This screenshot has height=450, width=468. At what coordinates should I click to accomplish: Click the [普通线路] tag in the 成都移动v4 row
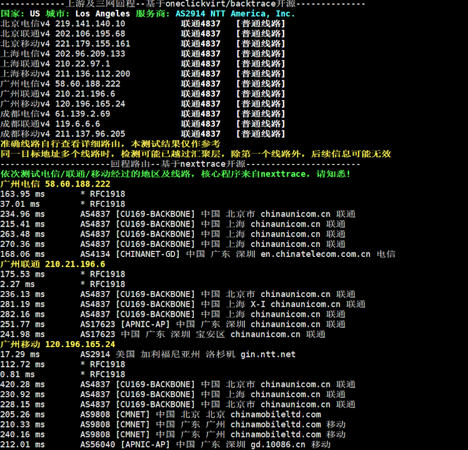coord(260,134)
